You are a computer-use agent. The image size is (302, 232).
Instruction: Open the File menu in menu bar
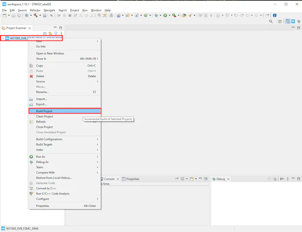[x=4, y=10]
